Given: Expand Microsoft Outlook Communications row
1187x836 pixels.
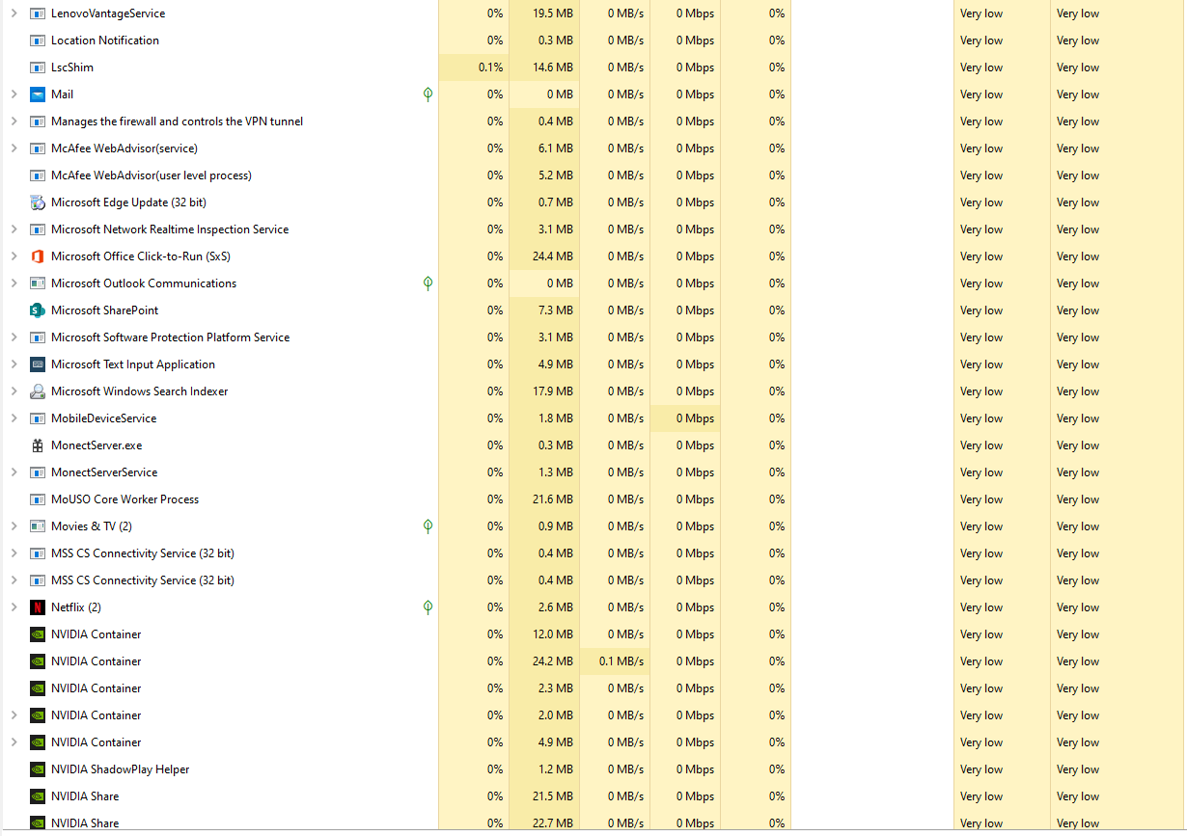Looking at the screenshot, I should coord(14,283).
